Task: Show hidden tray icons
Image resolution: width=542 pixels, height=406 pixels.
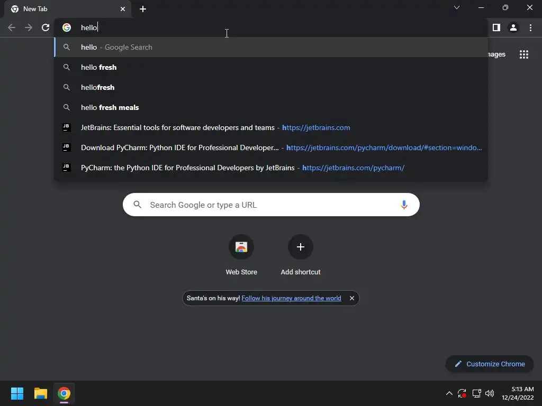Action: coord(449,393)
